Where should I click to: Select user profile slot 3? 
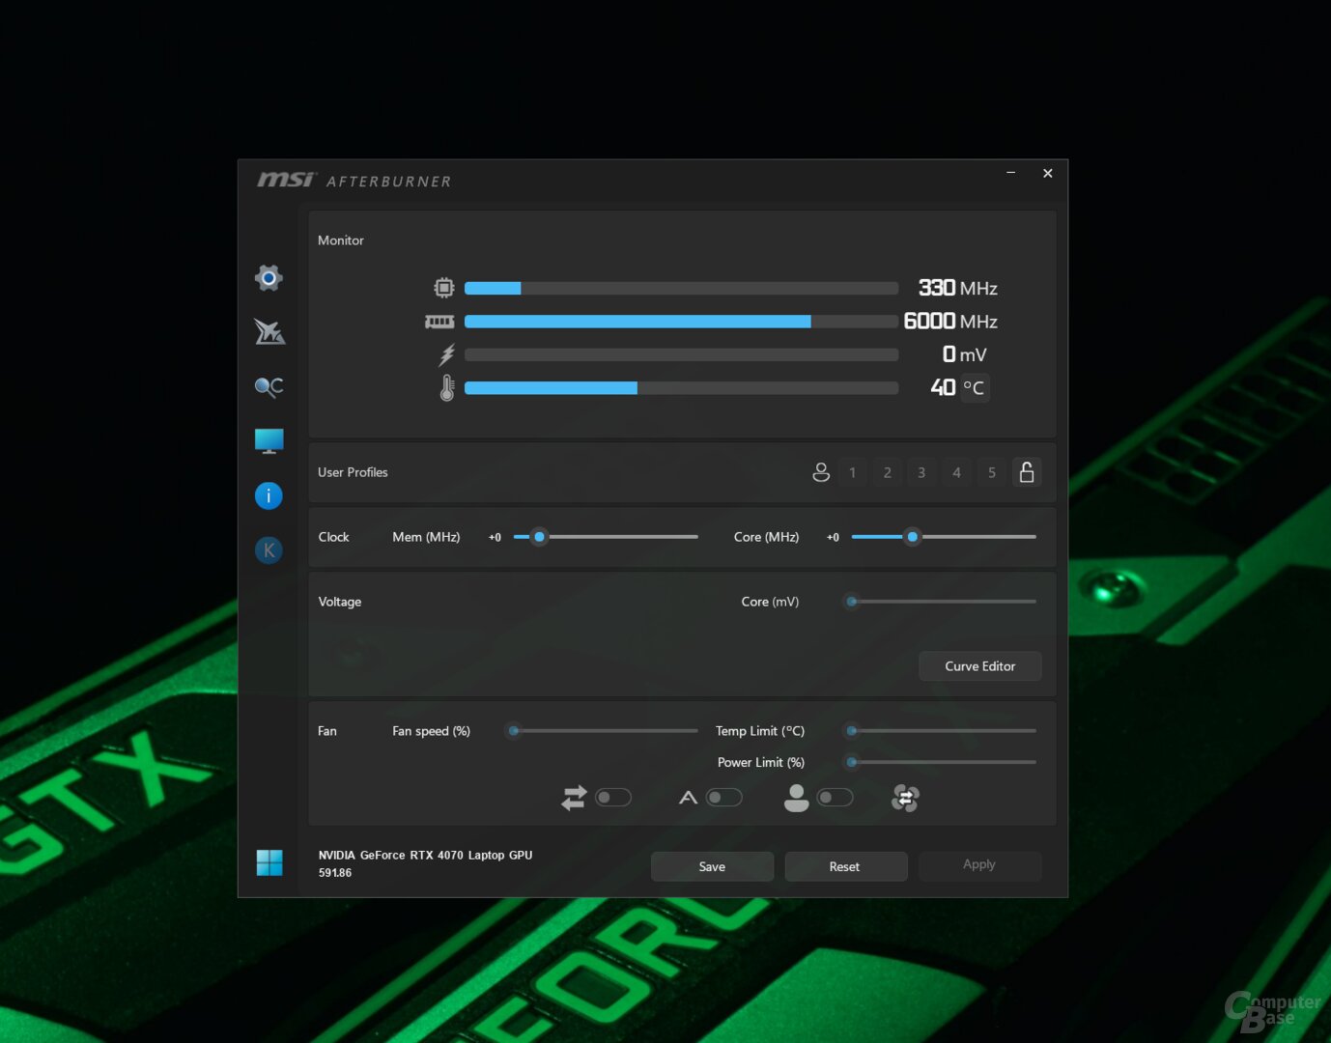tap(921, 472)
